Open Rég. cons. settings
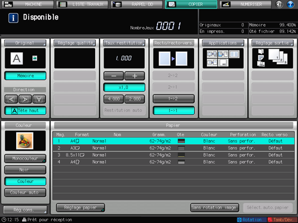Viewport: 298px width, 223px height. (x=25, y=210)
